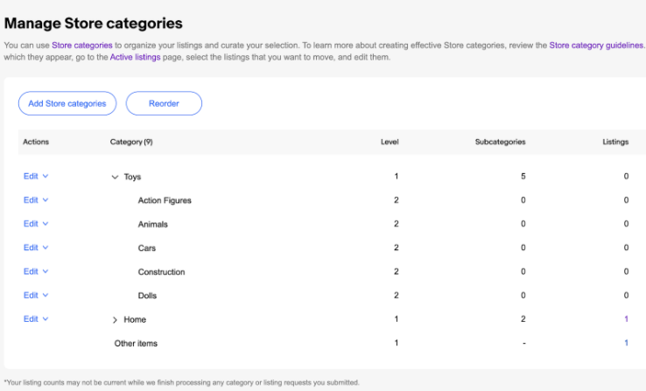
Task: Open Home category listings count link
Action: tap(626, 319)
